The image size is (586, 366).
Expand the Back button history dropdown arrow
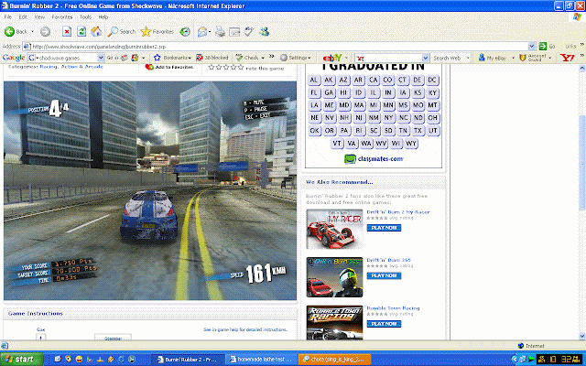32,32
